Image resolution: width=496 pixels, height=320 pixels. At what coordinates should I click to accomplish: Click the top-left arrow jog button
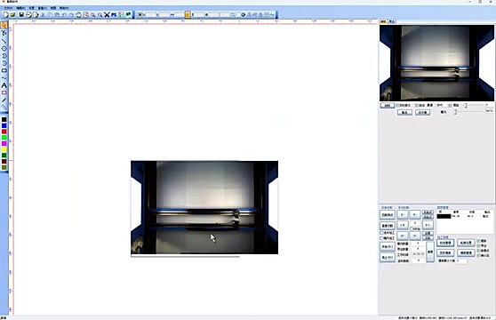point(403,215)
